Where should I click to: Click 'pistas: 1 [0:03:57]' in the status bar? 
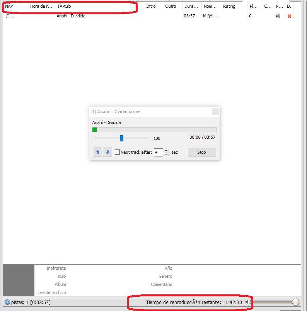(x=31, y=302)
